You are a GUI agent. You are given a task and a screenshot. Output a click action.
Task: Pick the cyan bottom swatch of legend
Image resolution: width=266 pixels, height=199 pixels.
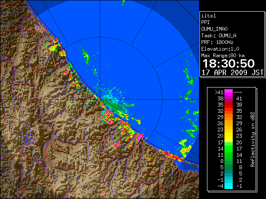click(229, 186)
